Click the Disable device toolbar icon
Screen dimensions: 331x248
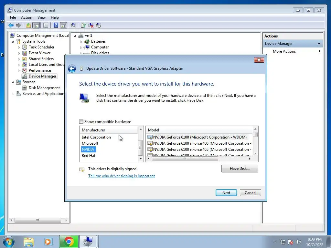pyautogui.click(x=98, y=26)
